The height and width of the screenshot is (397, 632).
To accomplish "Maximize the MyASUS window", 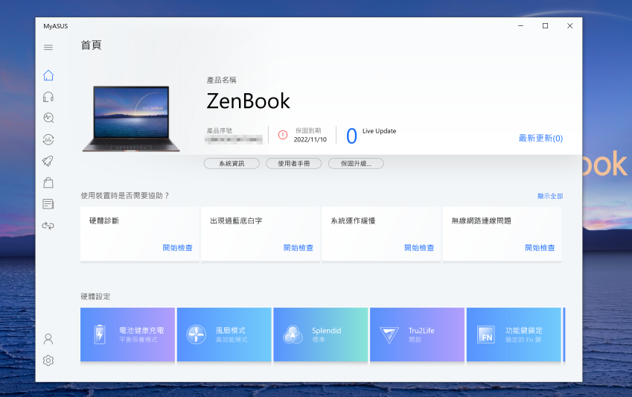I will [546, 26].
